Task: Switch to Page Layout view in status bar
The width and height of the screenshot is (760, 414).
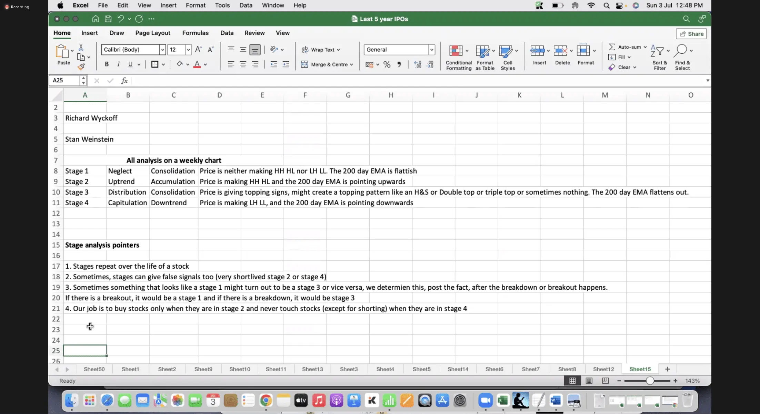Action: click(589, 381)
